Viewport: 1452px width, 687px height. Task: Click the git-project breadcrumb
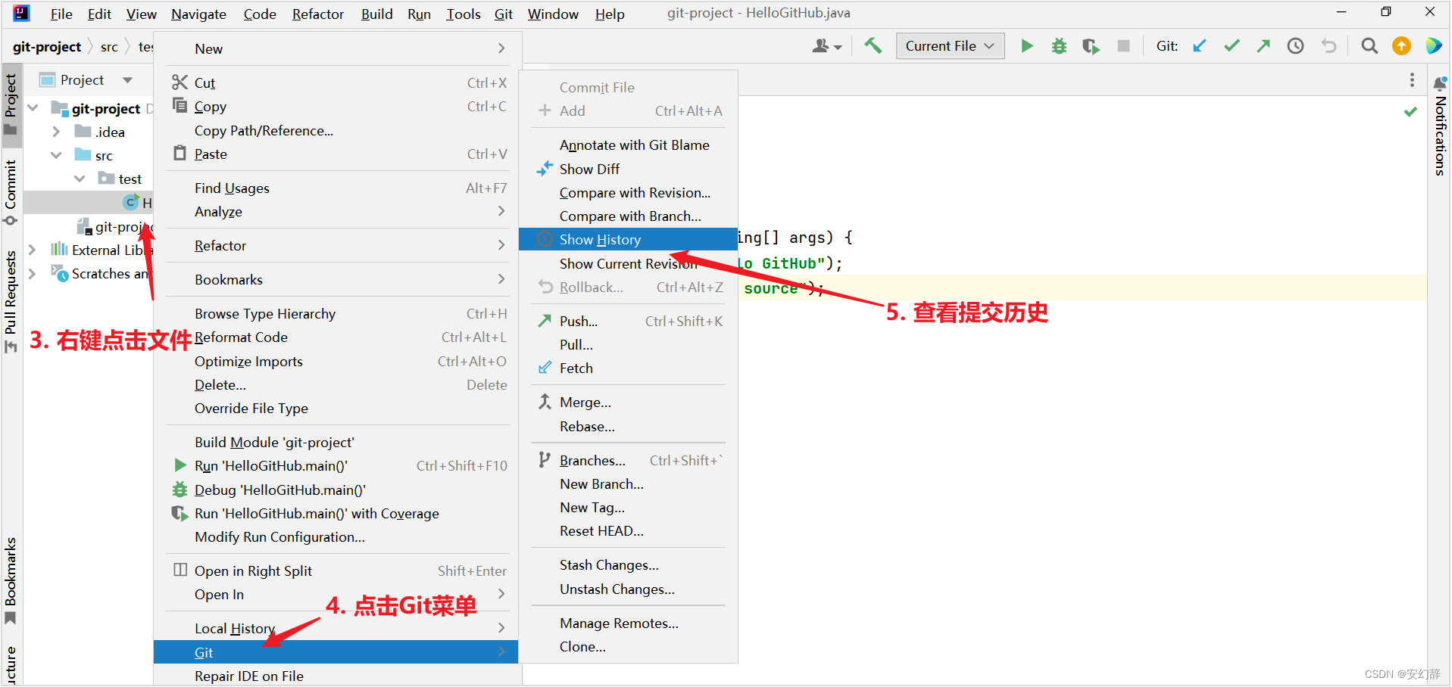pyautogui.click(x=47, y=47)
